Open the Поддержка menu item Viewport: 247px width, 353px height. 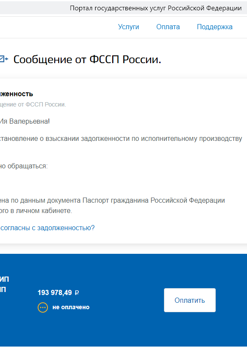pos(215,27)
